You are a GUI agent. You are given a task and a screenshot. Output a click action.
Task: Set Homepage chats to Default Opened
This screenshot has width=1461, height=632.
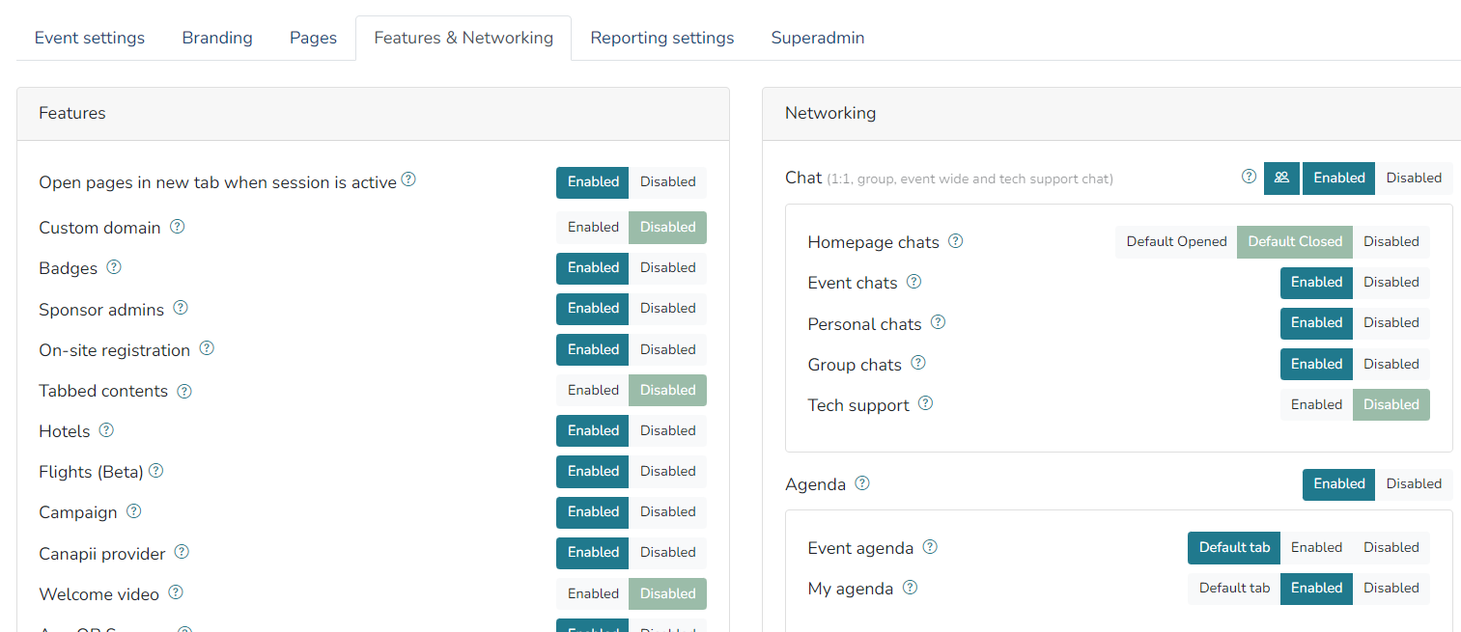coord(1176,242)
